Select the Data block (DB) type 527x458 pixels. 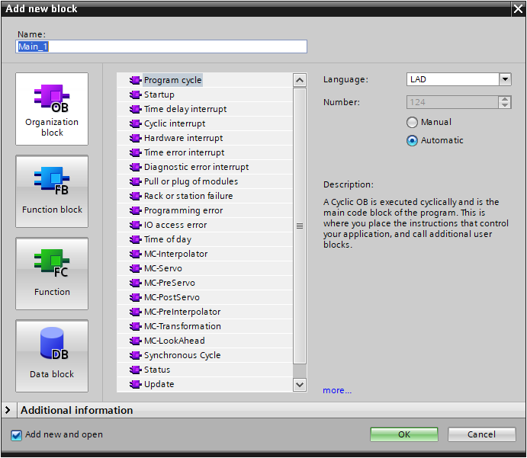coord(52,356)
